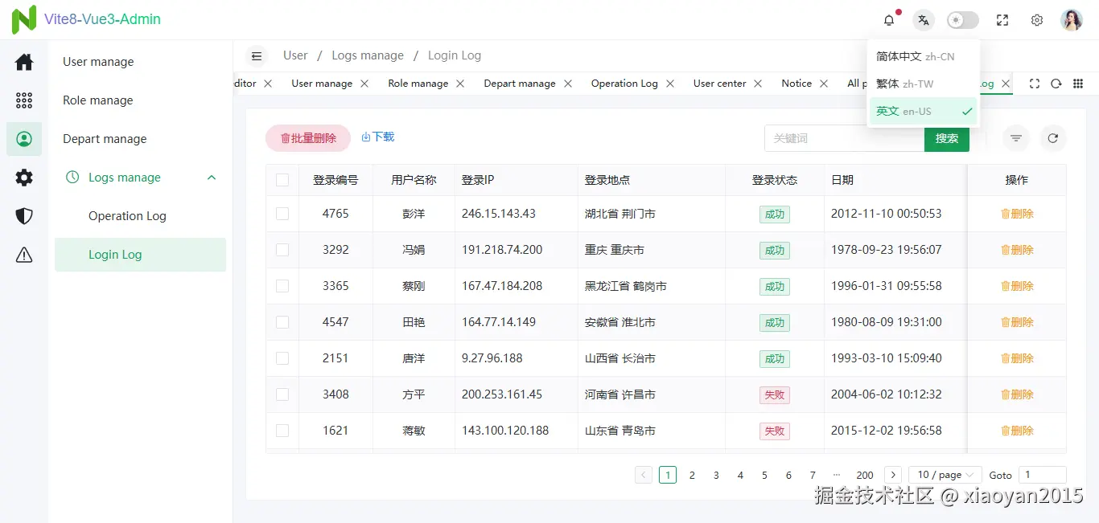Image resolution: width=1099 pixels, height=523 pixels.
Task: Click the Vite8-Vue3-Admin logo
Action: click(86, 19)
